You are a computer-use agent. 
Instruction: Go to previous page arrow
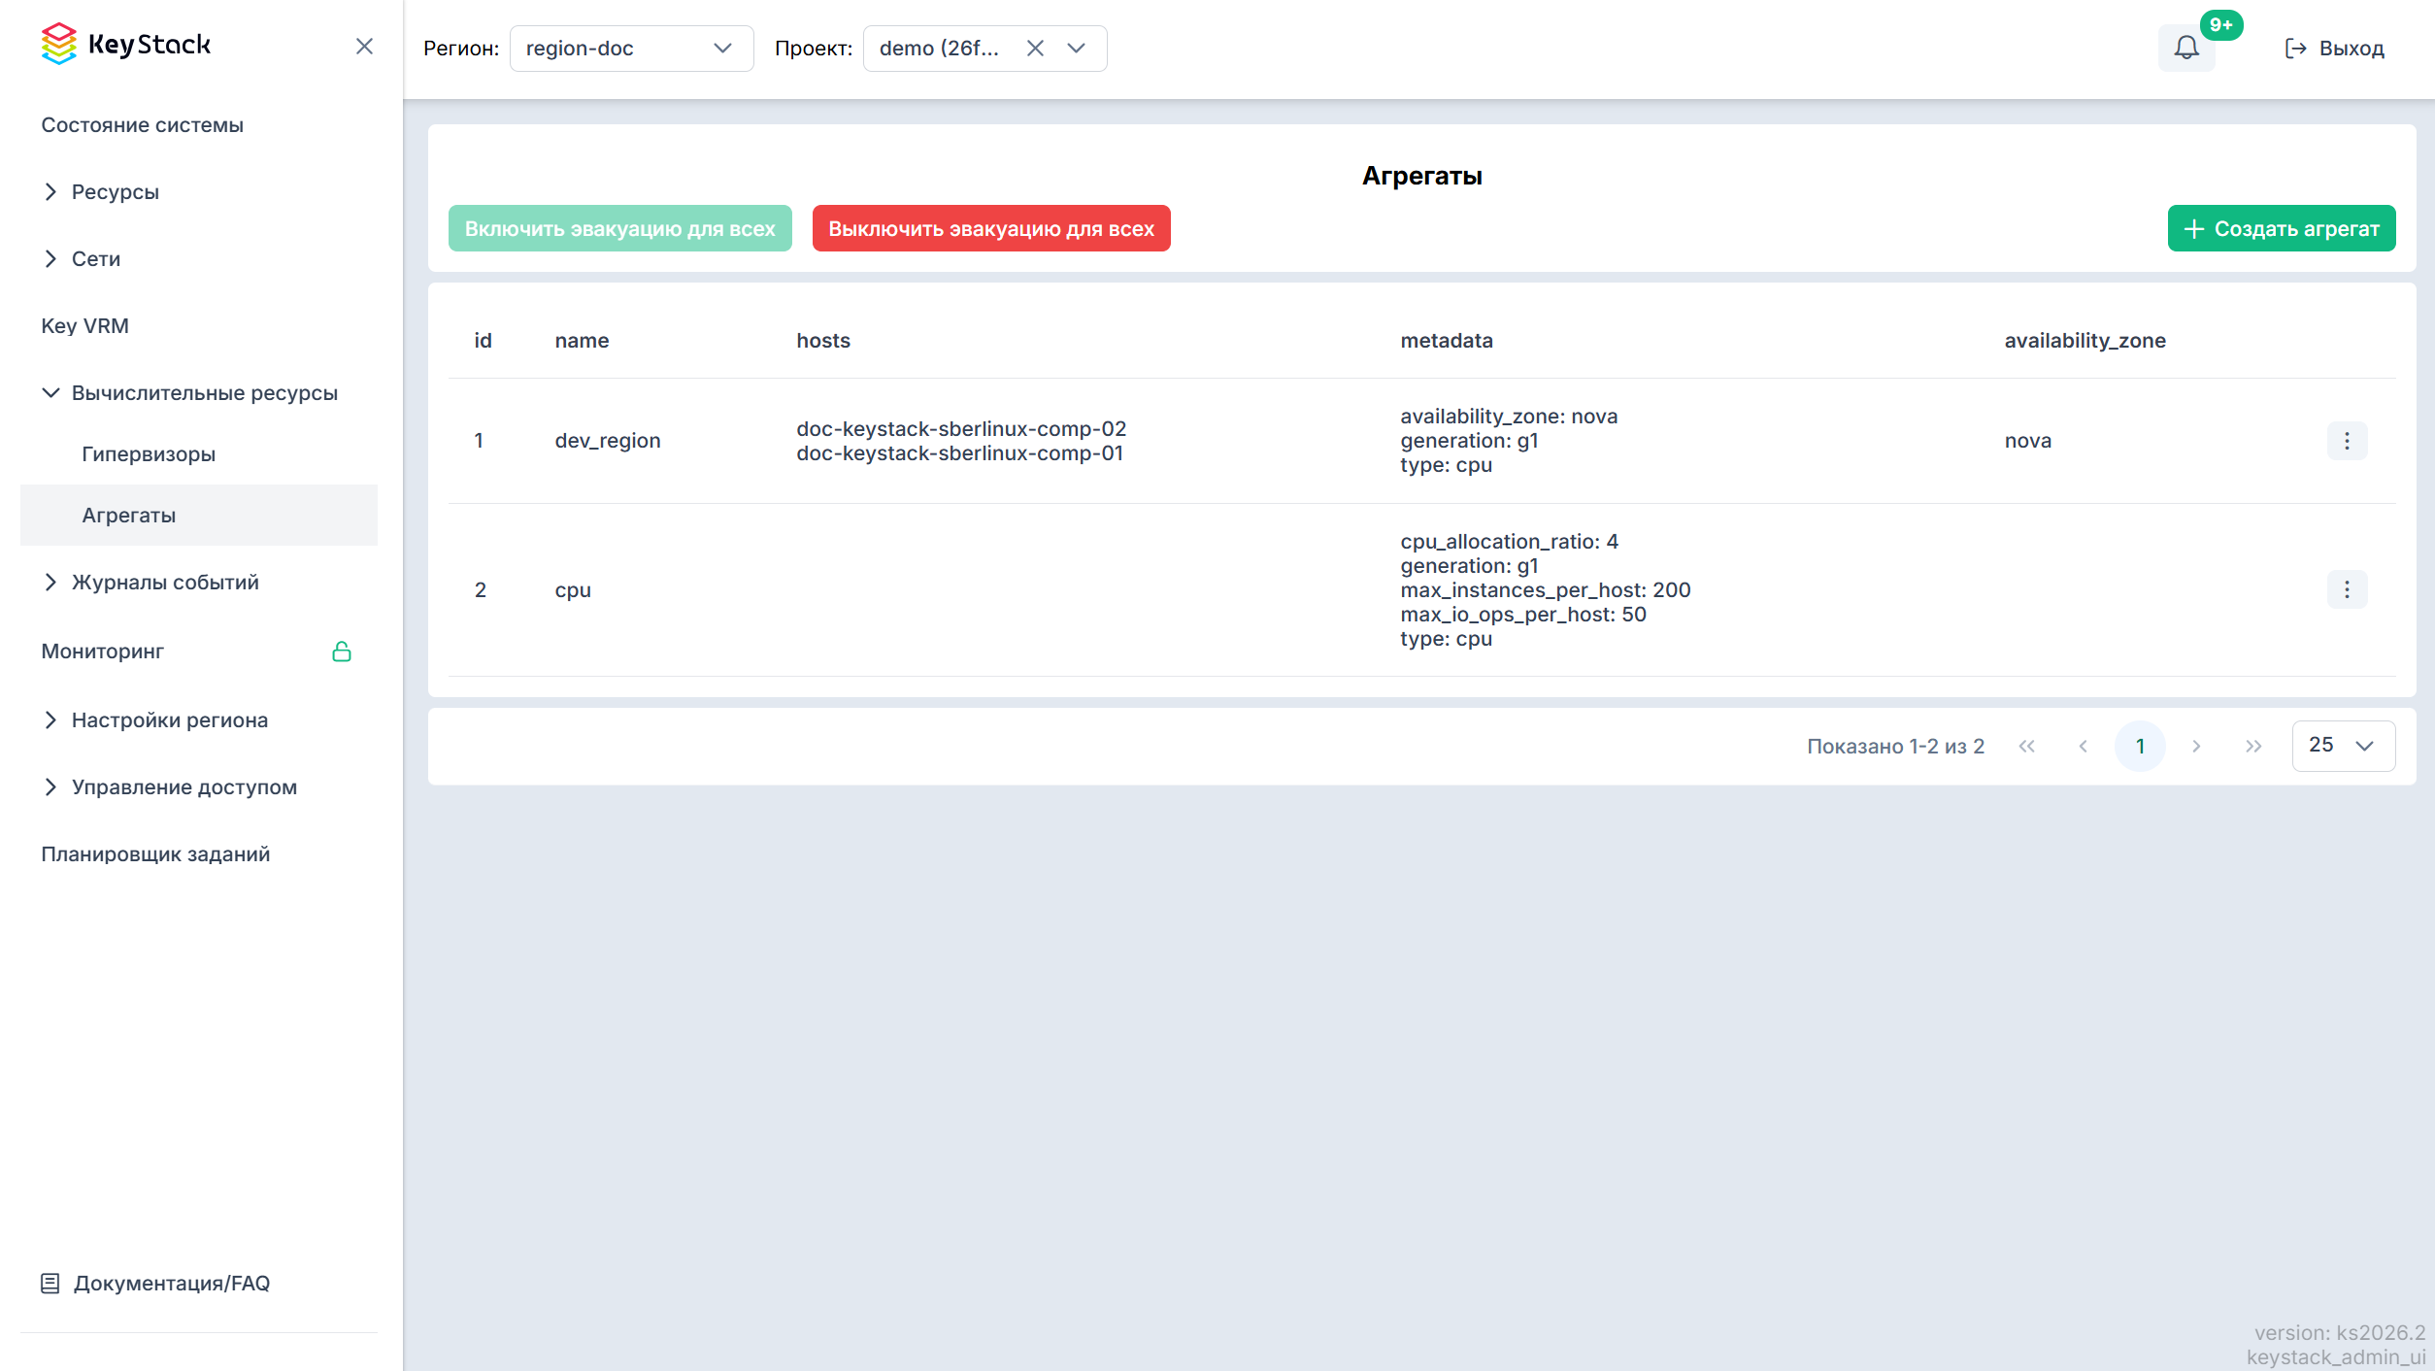(2083, 747)
